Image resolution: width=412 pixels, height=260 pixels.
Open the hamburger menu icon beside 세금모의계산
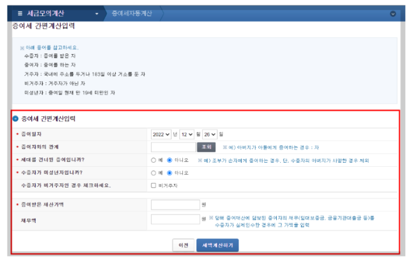[20, 13]
